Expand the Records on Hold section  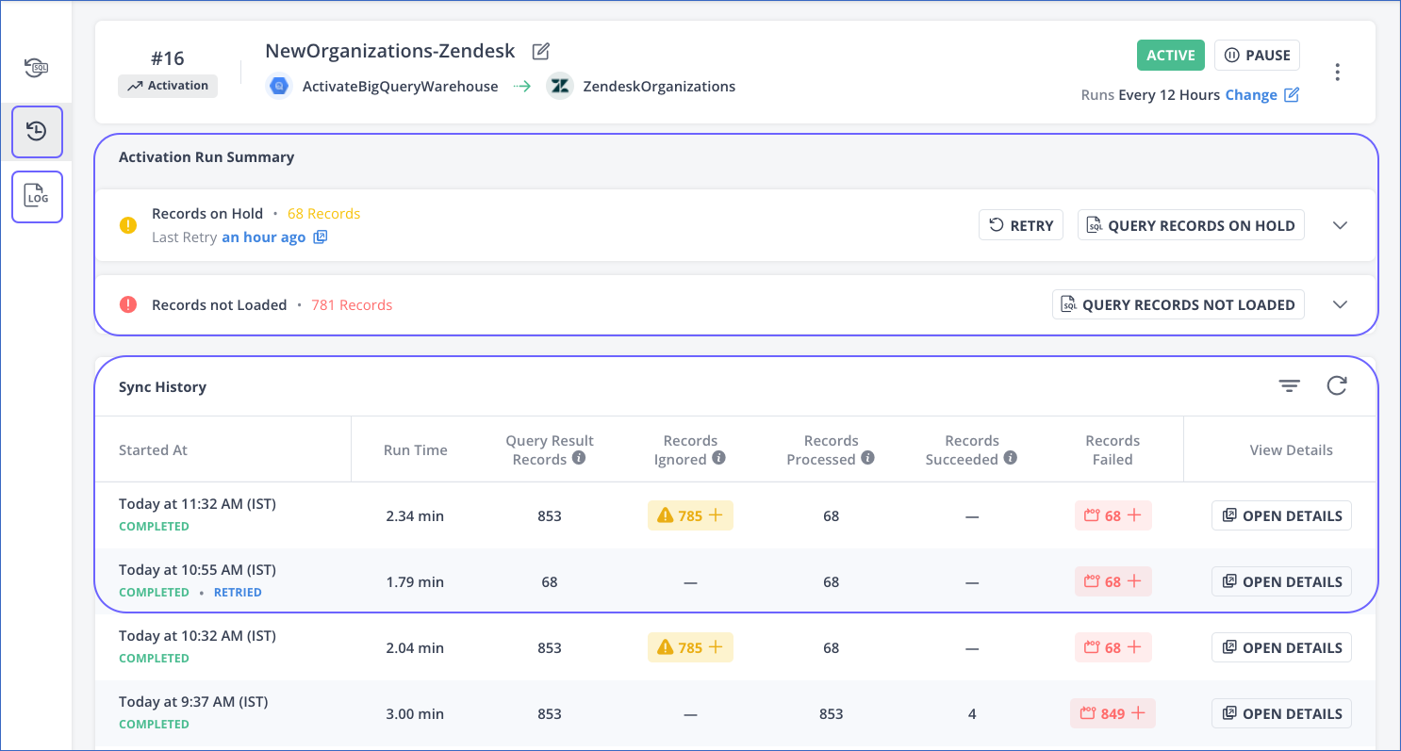(x=1340, y=225)
